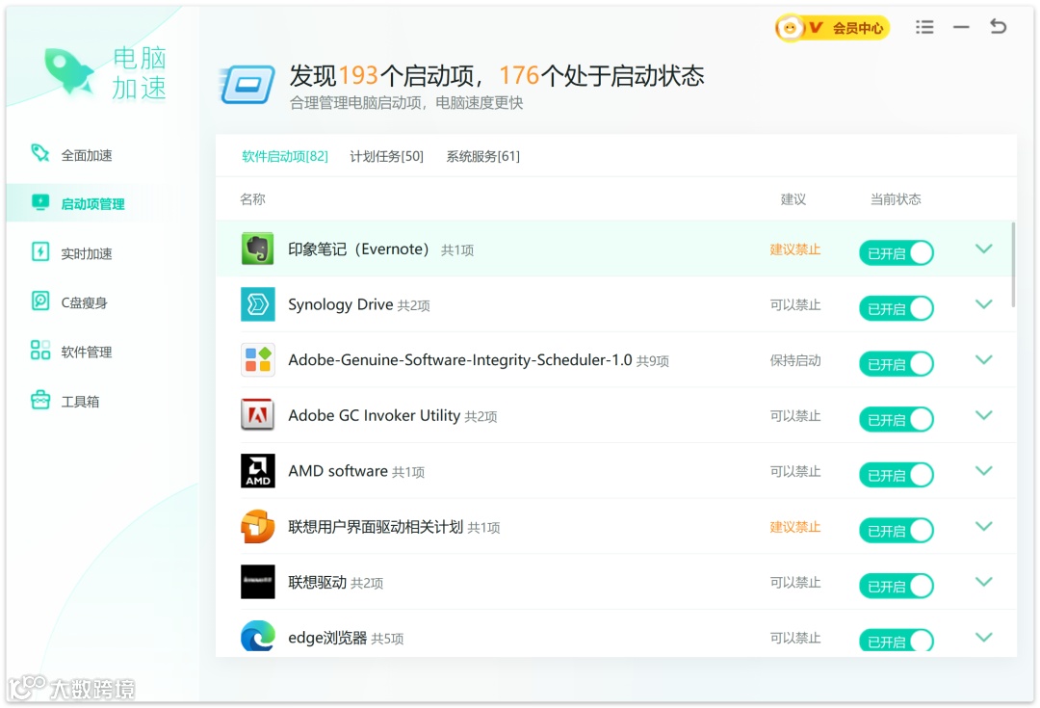Click the 工具箱 toolbox icon
The width and height of the screenshot is (1040, 708).
(40, 400)
